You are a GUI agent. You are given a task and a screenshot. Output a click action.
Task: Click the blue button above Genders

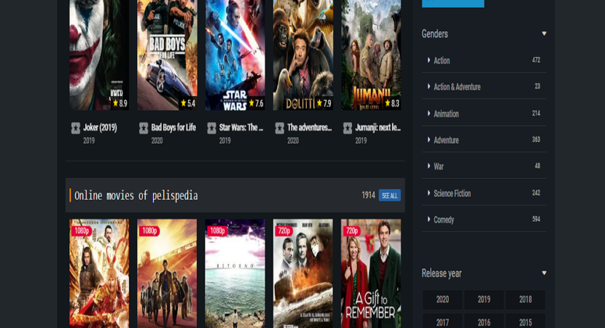tap(453, 4)
